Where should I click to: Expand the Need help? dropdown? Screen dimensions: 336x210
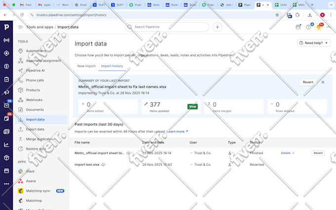[314, 43]
